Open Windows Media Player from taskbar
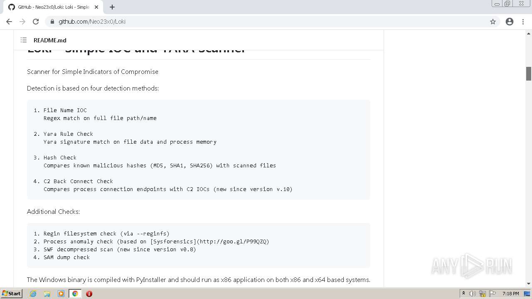 [x=61, y=294]
